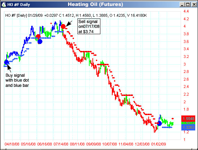Click the red signal dot near 06/16/08
This screenshot has width=198, height=150.
(38, 37)
